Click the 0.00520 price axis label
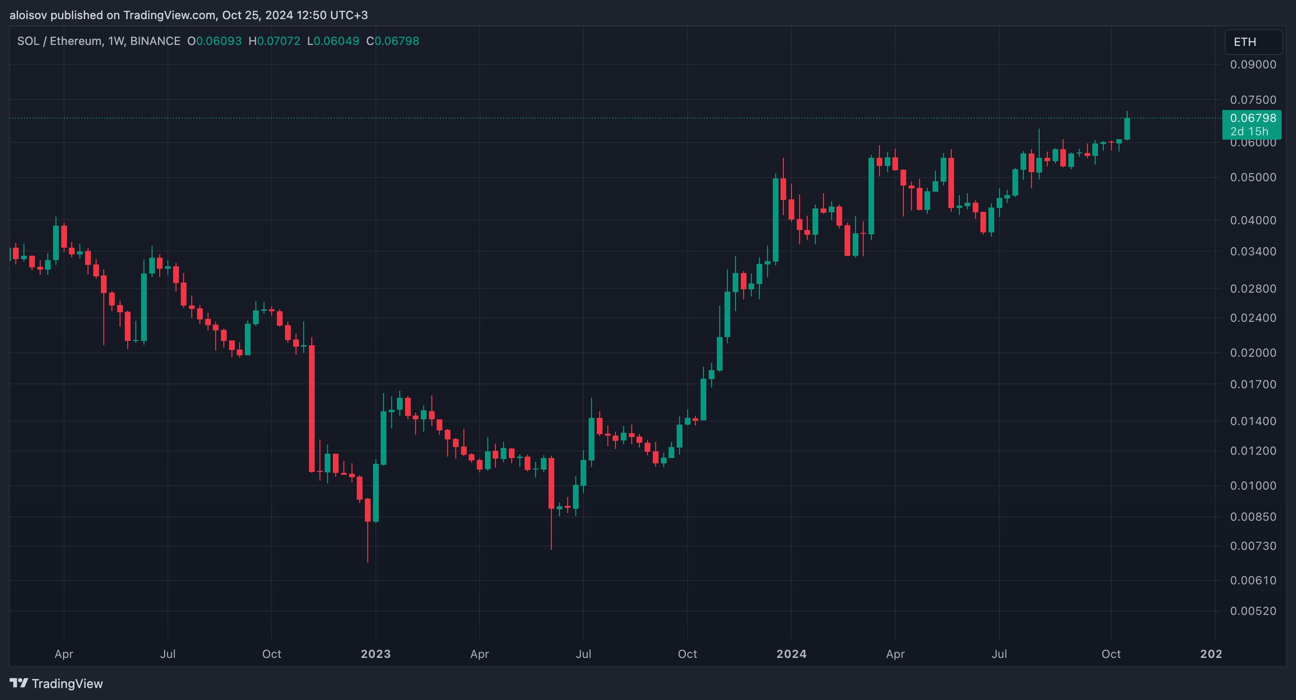Image resolution: width=1296 pixels, height=700 pixels. click(x=1253, y=611)
